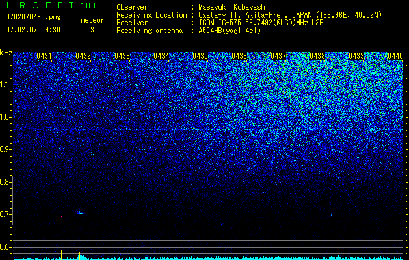The image size is (409, 260).
Task: Click the Observer field label
Action: tap(132, 7)
